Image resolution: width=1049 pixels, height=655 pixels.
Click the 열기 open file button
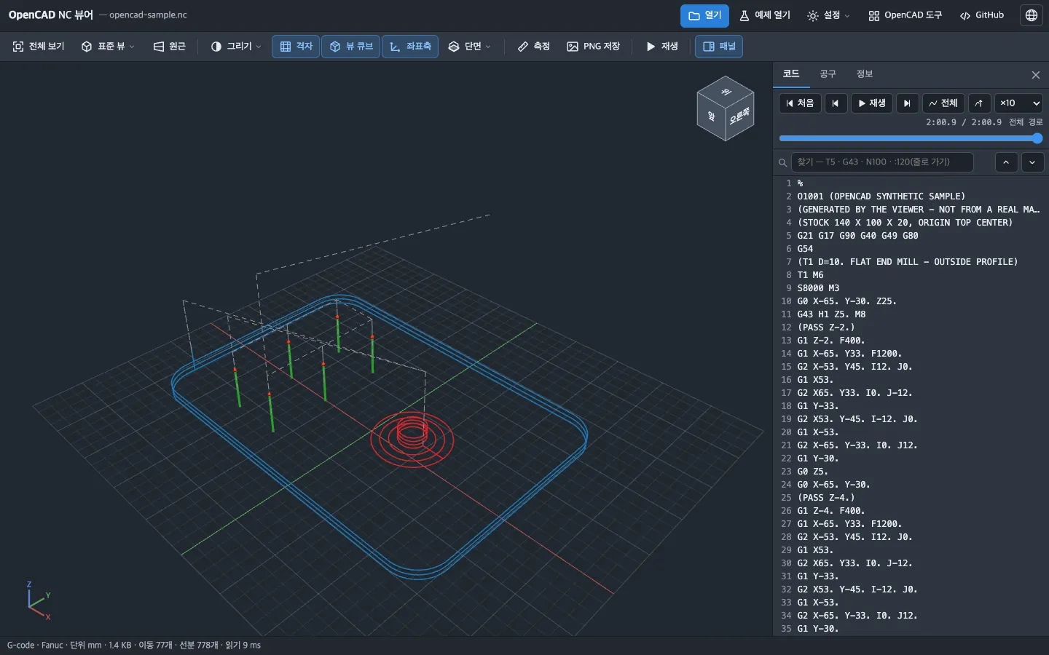pos(704,15)
